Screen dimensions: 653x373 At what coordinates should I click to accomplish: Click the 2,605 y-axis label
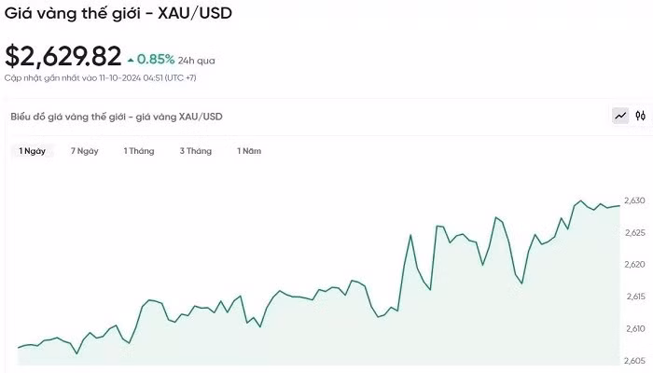coord(634,361)
